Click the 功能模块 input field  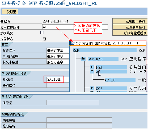point(79,120)
